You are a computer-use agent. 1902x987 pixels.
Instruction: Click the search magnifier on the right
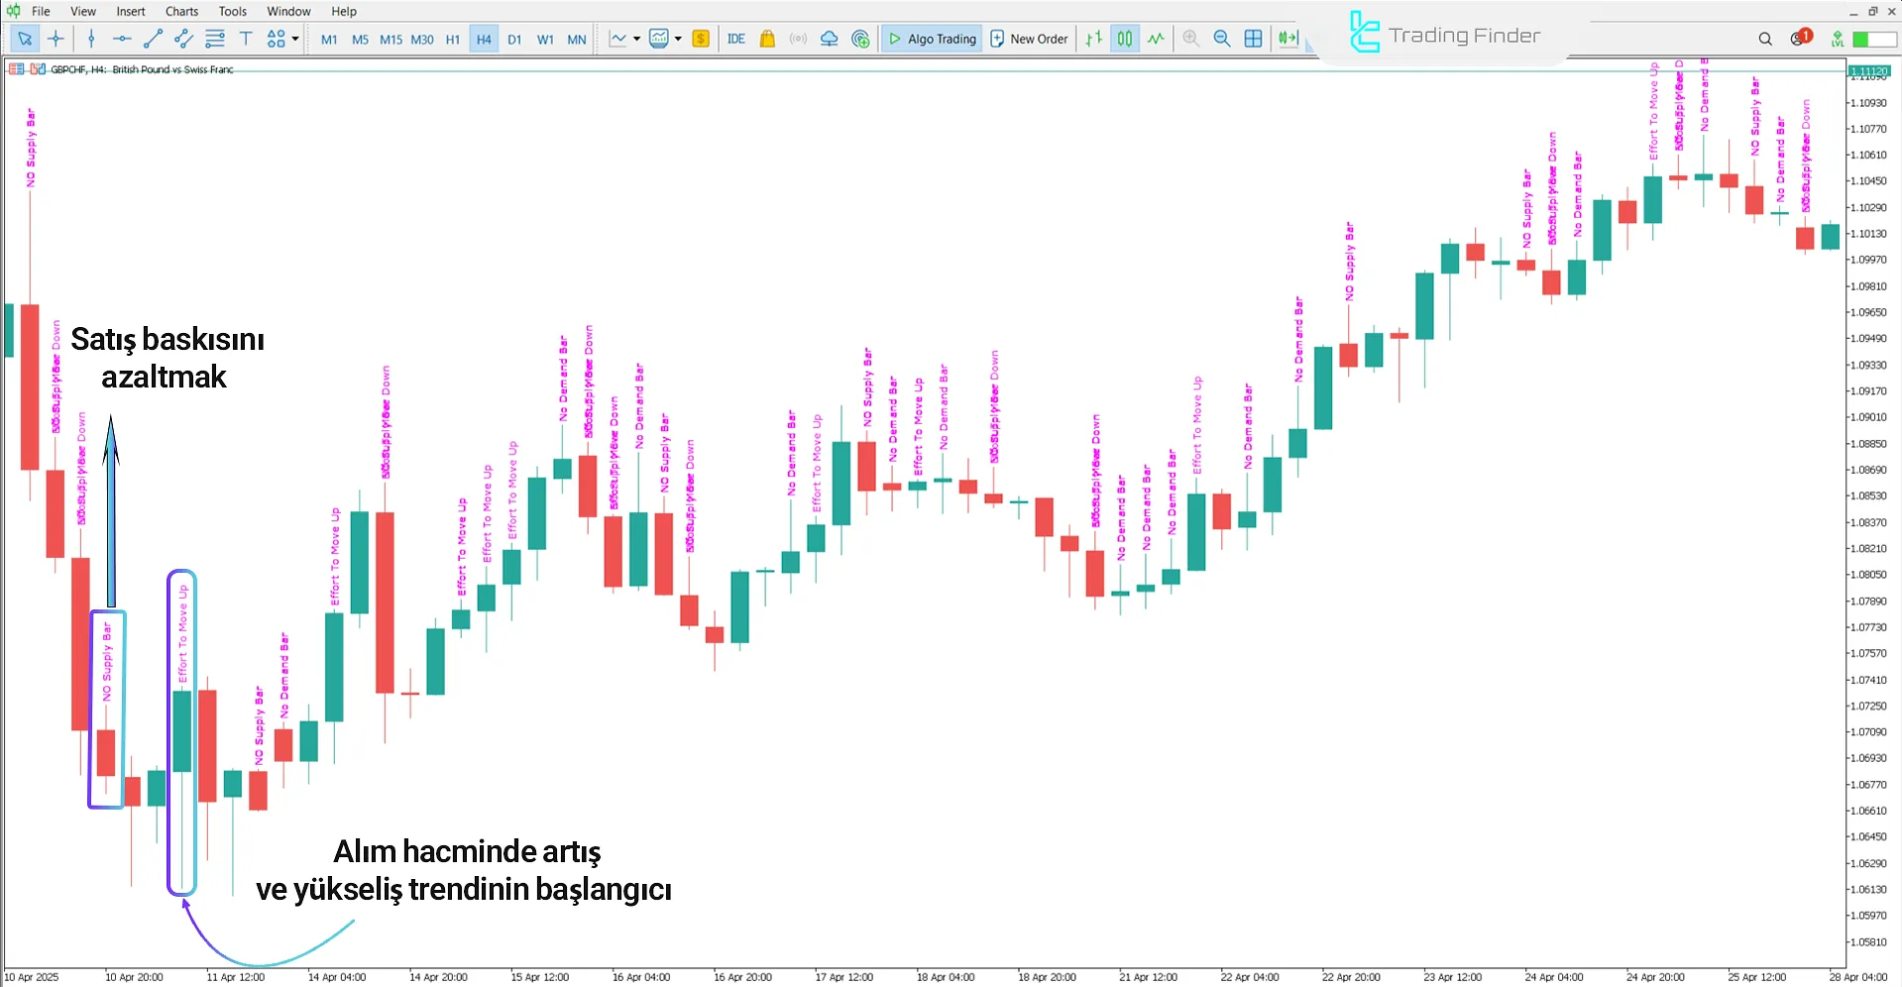click(1765, 39)
